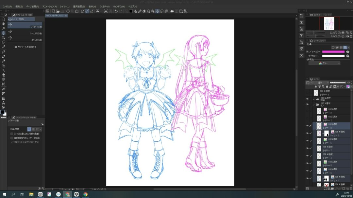Select the Eyedropper tool

point(3,47)
